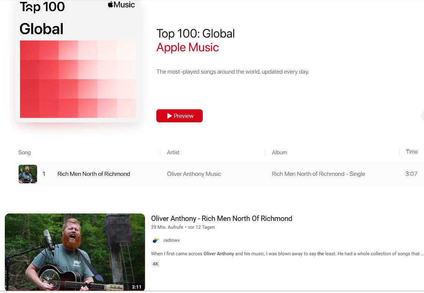
Task: Click the Album column header
Action: click(x=280, y=152)
